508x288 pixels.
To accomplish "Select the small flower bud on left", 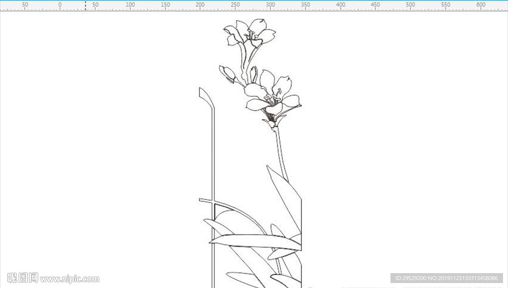I will click(x=227, y=74).
